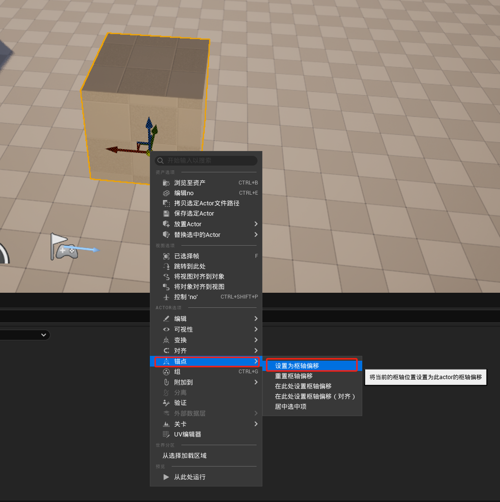Click the eye icon beside 可视性
The width and height of the screenshot is (500, 502).
(x=166, y=330)
